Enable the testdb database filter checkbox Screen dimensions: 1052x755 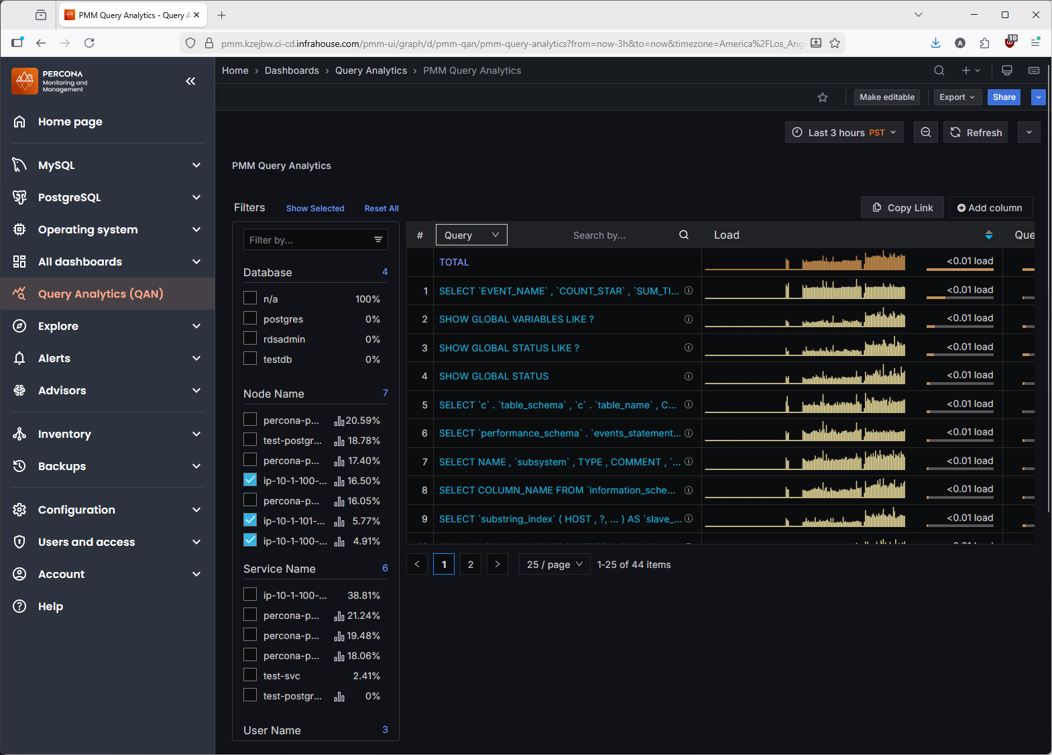[x=250, y=359]
